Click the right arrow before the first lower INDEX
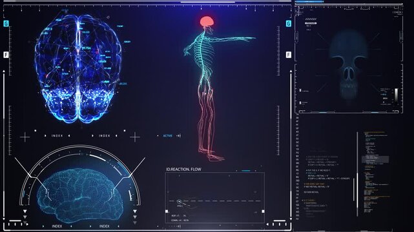 (43, 226)
